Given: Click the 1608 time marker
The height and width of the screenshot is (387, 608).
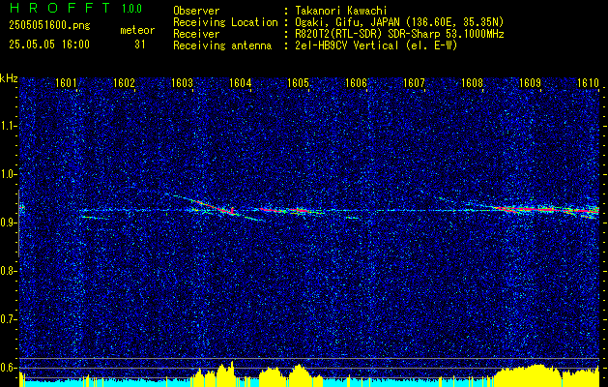Looking at the screenshot, I should [x=473, y=83].
